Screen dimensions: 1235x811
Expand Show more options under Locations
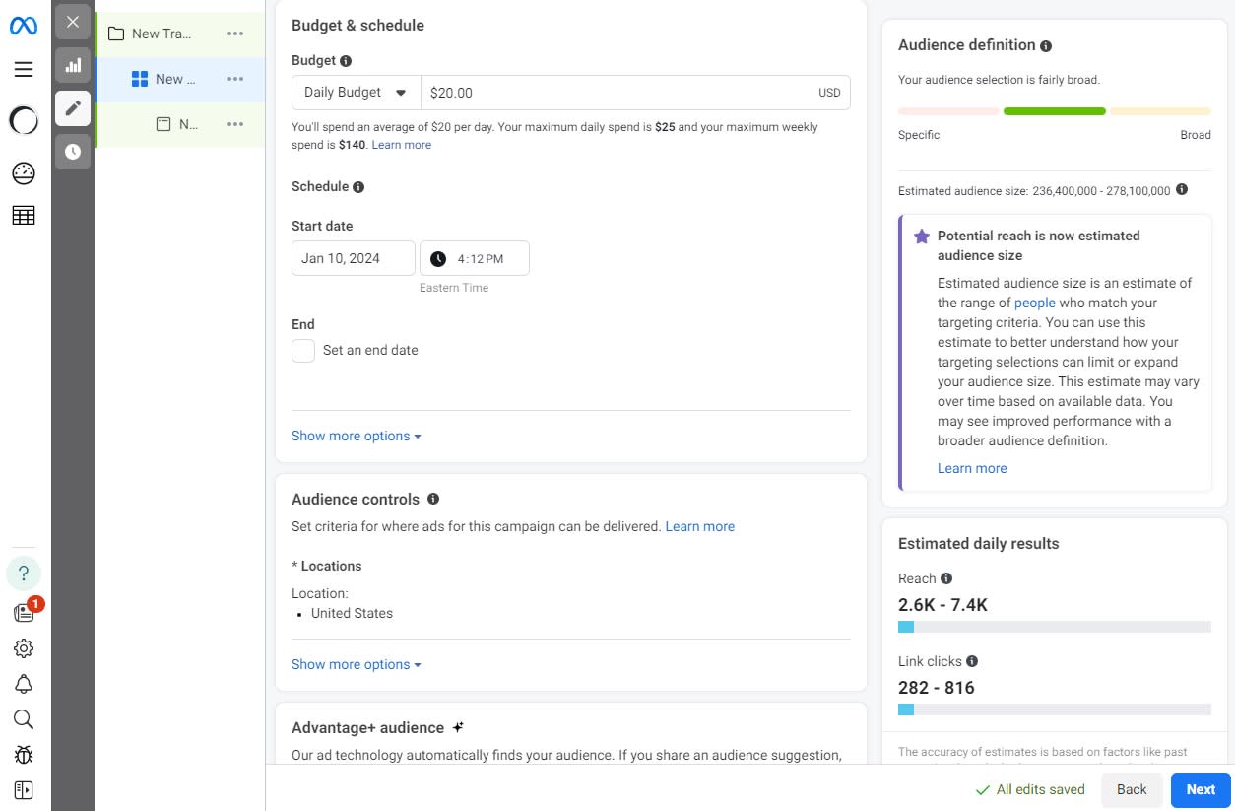click(356, 665)
